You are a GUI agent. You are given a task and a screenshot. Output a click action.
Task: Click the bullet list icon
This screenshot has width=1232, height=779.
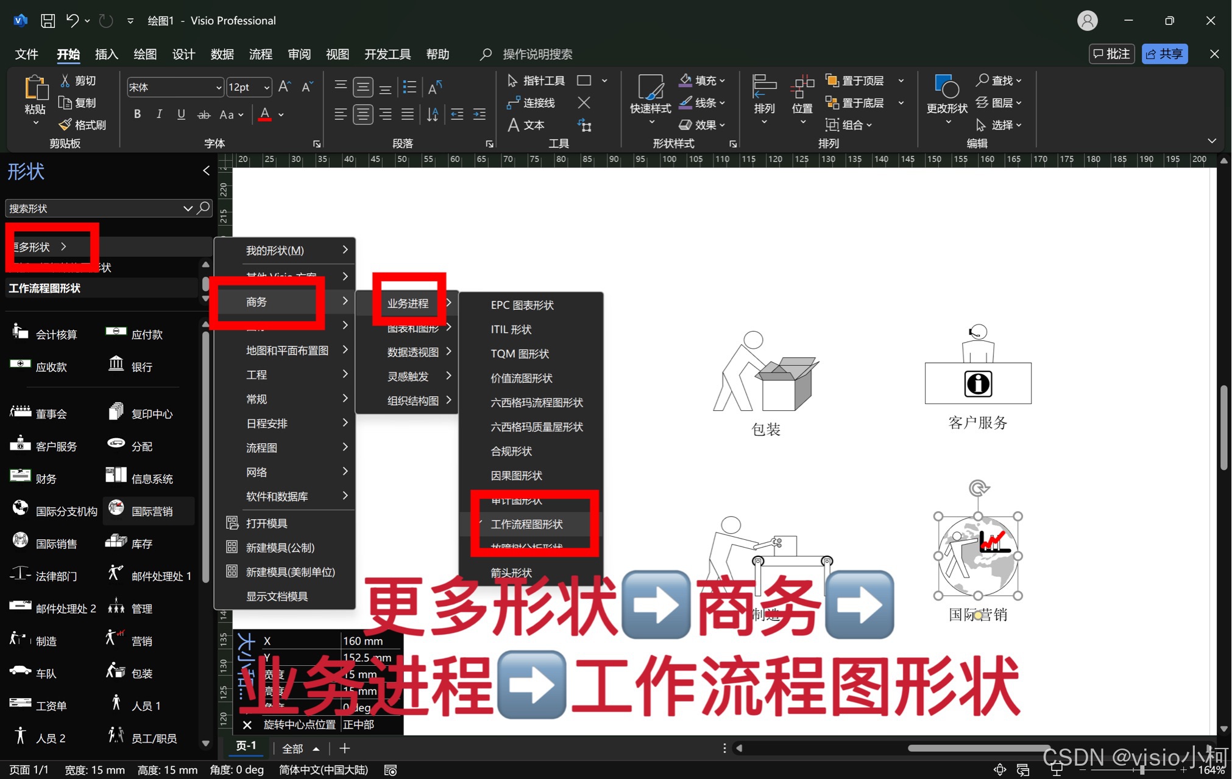click(410, 87)
